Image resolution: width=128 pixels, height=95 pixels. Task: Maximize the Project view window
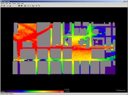pos(125,1)
